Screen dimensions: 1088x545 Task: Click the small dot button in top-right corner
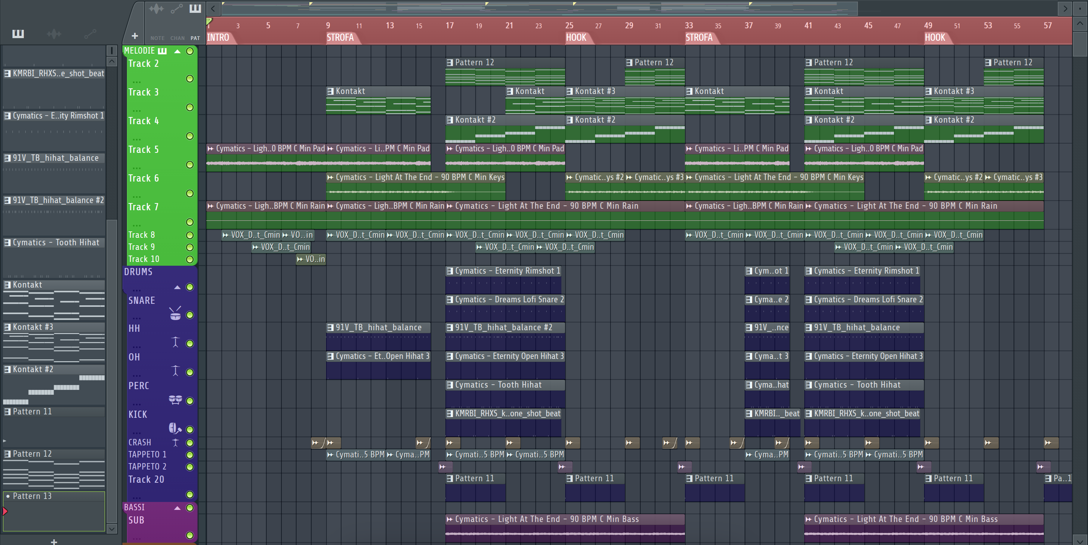click(1080, 8)
